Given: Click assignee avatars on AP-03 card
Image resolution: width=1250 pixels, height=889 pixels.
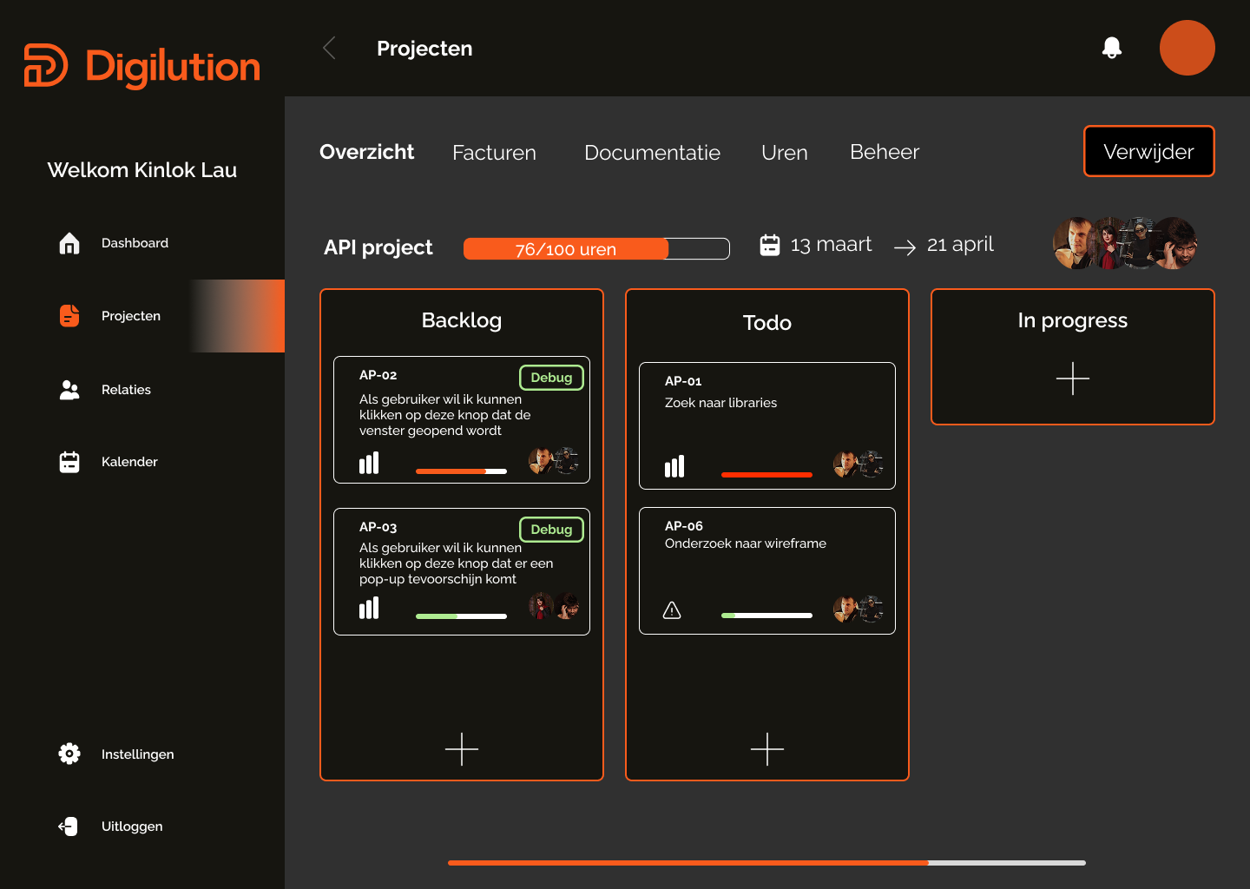Looking at the screenshot, I should click(x=554, y=606).
